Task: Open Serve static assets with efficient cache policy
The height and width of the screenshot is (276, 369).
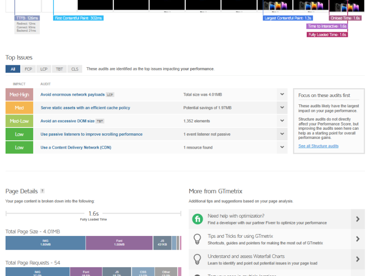Action: (x=85, y=108)
